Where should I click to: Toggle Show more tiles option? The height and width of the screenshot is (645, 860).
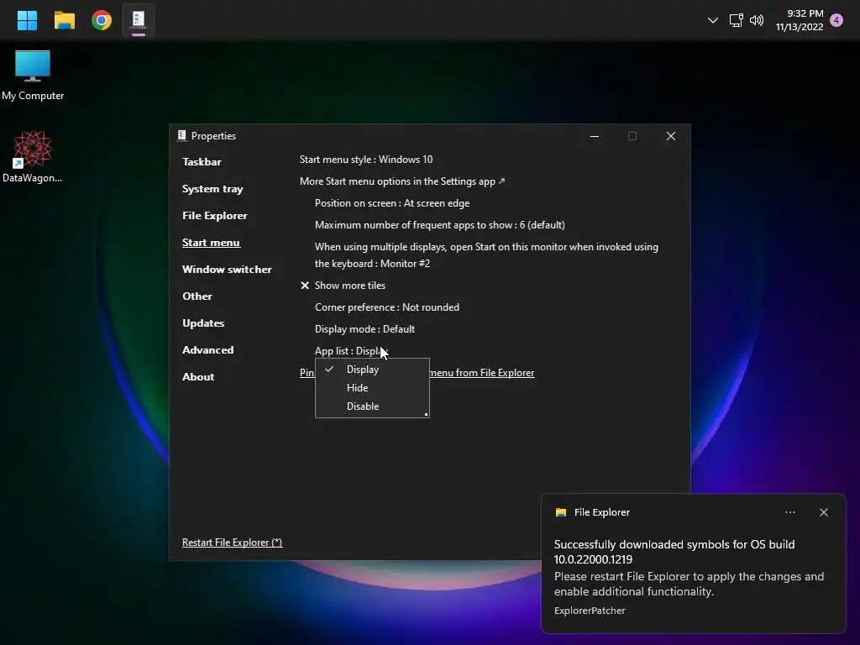[x=343, y=286]
